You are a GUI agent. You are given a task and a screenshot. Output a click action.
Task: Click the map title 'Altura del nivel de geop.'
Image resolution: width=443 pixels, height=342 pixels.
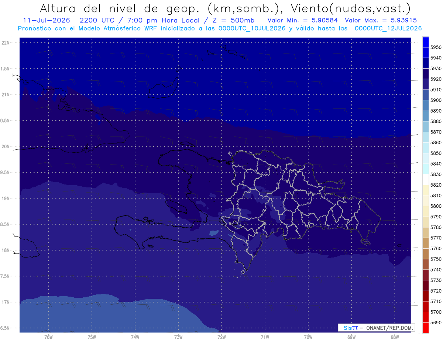(x=120, y=8)
